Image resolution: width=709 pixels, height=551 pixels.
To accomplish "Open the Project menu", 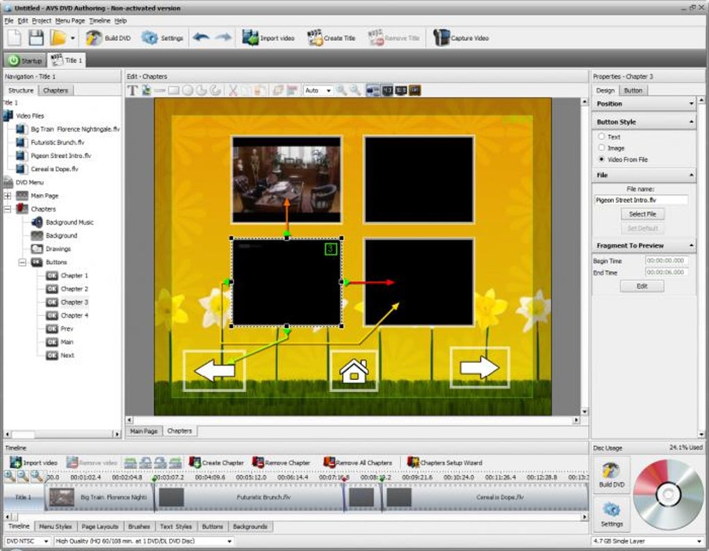I will (42, 21).
